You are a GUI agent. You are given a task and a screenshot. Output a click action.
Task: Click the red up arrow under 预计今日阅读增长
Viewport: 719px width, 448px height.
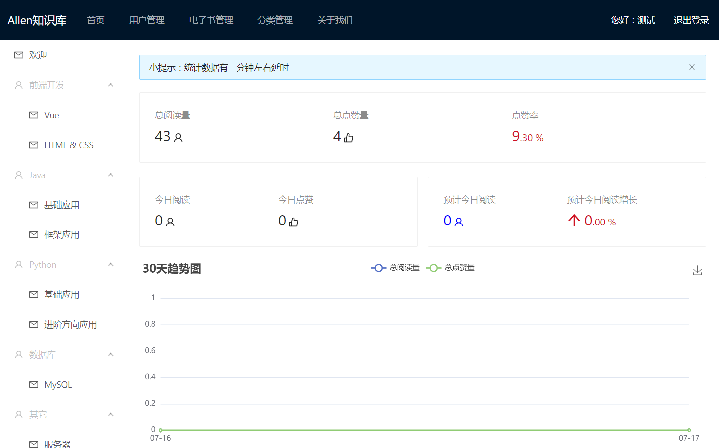pos(574,220)
